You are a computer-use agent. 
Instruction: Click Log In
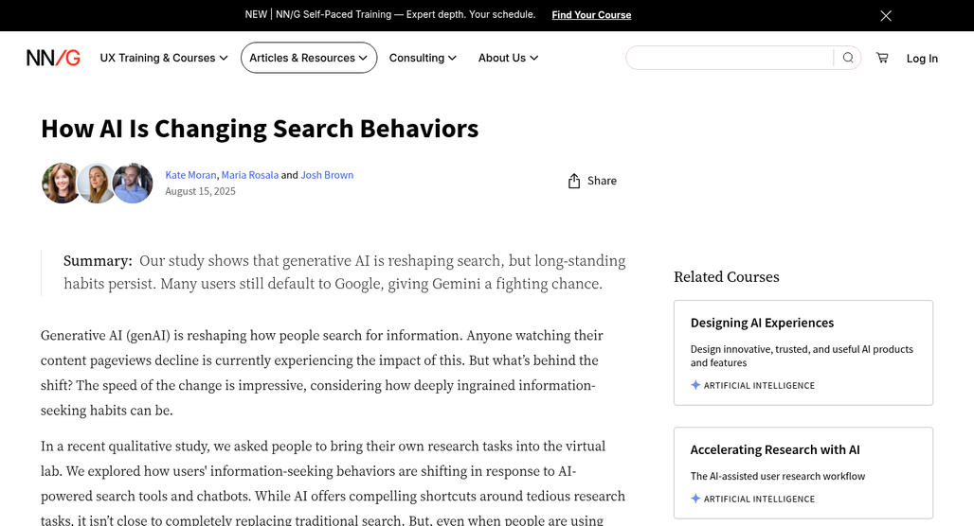coord(922,59)
